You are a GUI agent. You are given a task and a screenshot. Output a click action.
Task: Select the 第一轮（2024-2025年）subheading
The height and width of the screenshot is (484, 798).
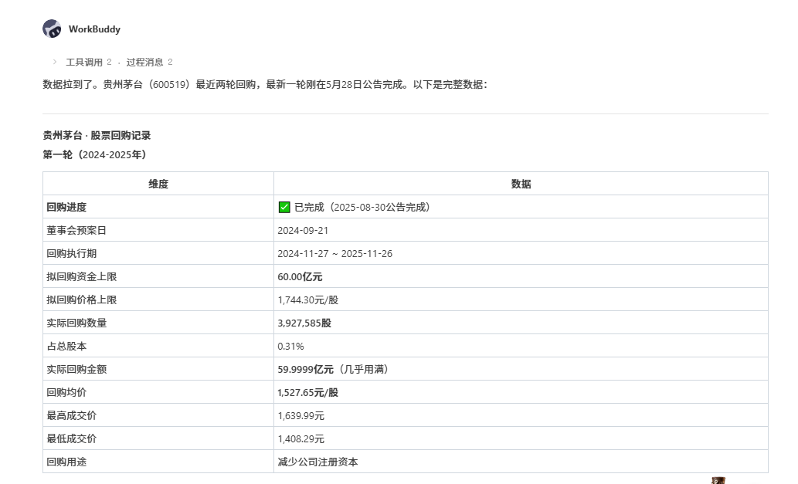95,154
